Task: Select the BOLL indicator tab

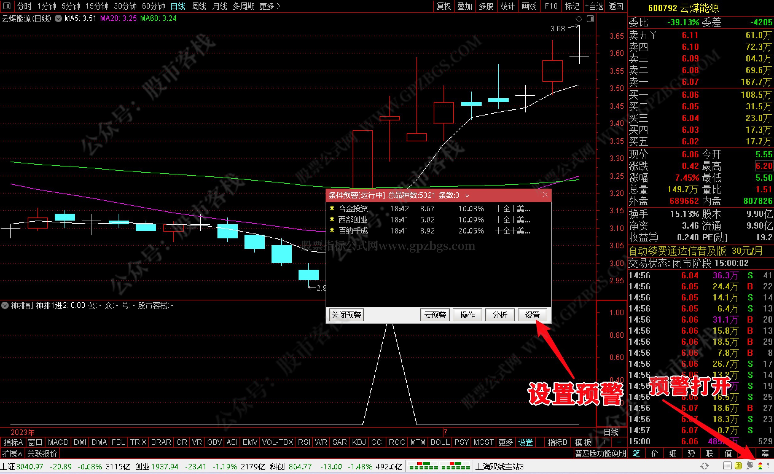Action: coord(440,442)
